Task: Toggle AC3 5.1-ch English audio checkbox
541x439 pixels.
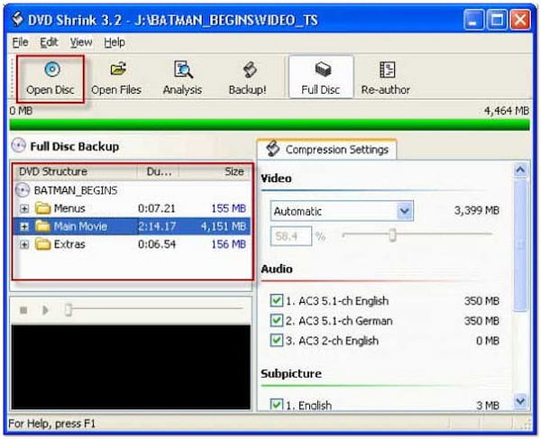Action: click(277, 300)
